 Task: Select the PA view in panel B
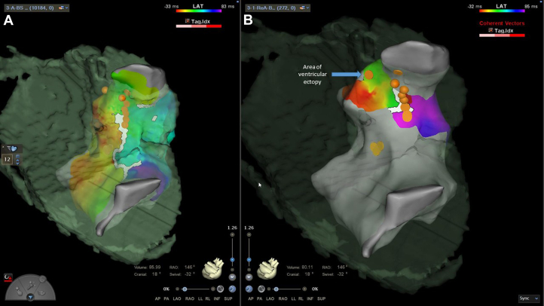tap(259, 298)
